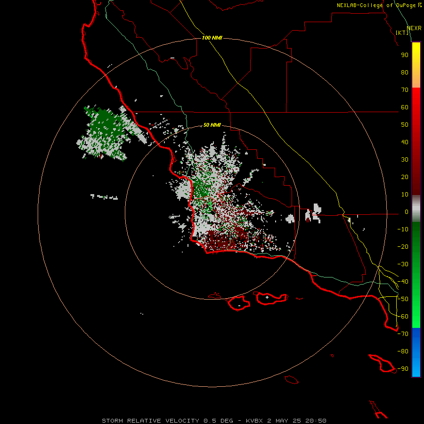Click the -70 value on velocity scale
Viewport: 424px width, 424px height.
coord(403,334)
